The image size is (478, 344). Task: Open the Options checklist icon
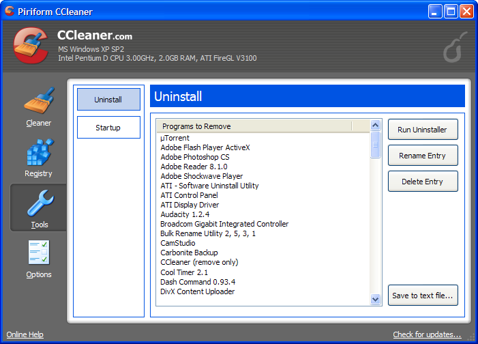39,253
